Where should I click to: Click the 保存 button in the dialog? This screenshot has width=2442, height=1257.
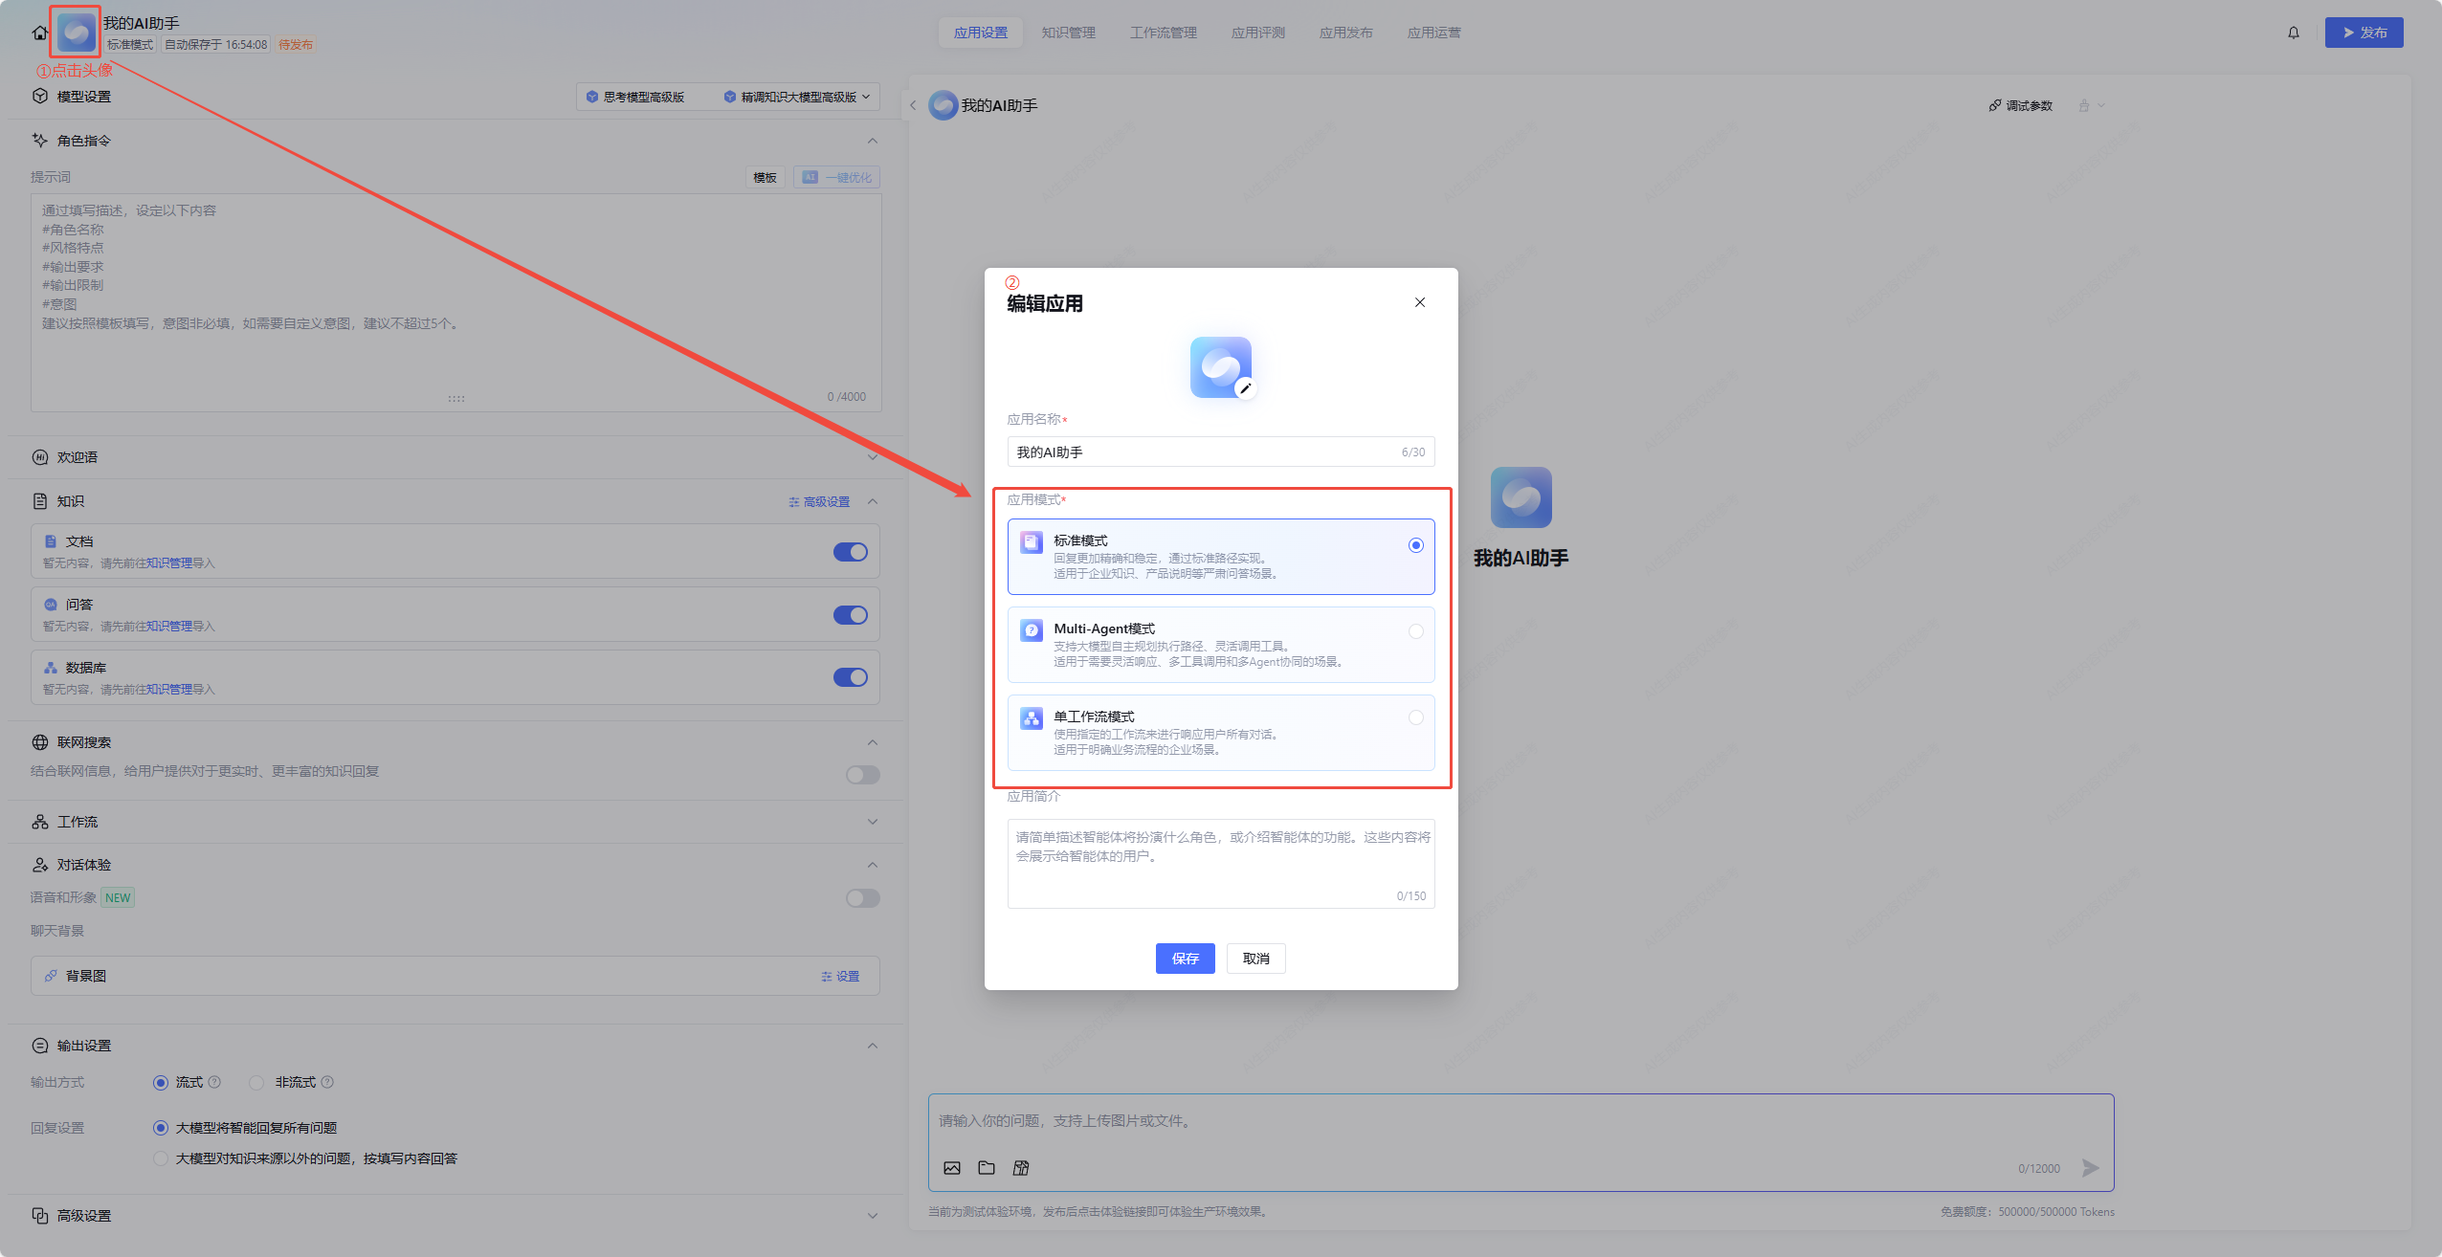(1185, 959)
